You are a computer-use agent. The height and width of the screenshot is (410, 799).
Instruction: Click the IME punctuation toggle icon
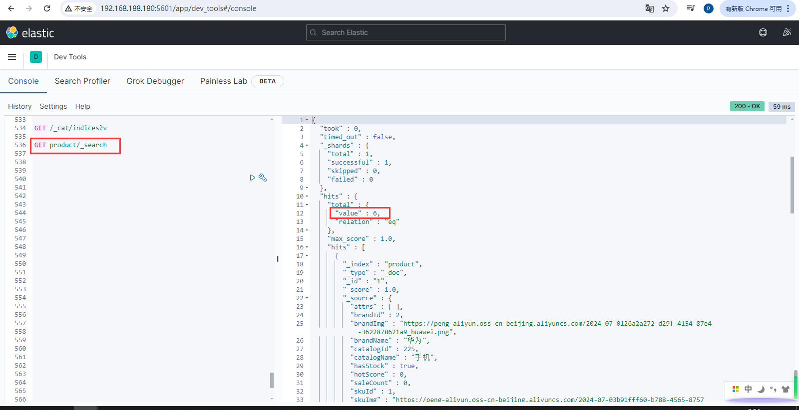click(x=773, y=389)
